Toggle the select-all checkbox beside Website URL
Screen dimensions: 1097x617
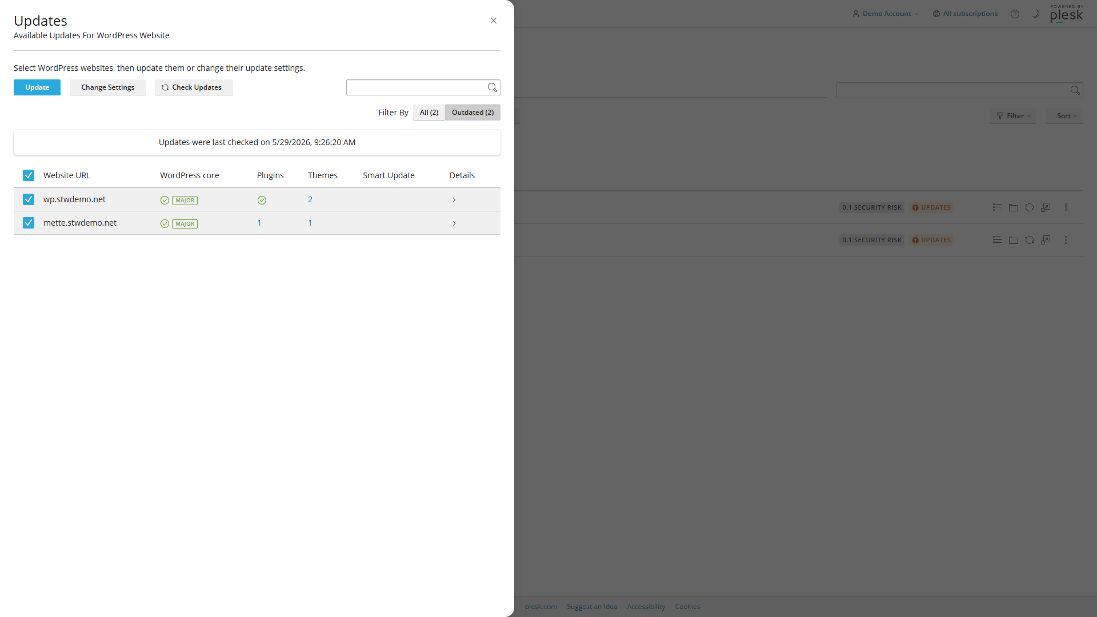tap(29, 175)
